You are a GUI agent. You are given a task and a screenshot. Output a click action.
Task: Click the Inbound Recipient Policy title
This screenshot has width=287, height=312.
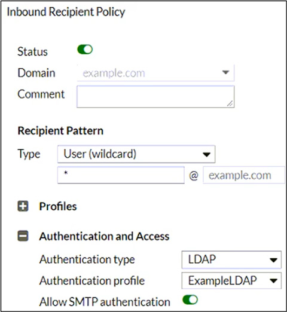click(x=66, y=12)
